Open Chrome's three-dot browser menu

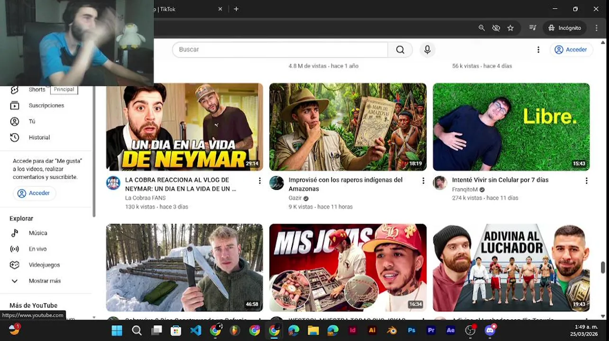click(596, 28)
